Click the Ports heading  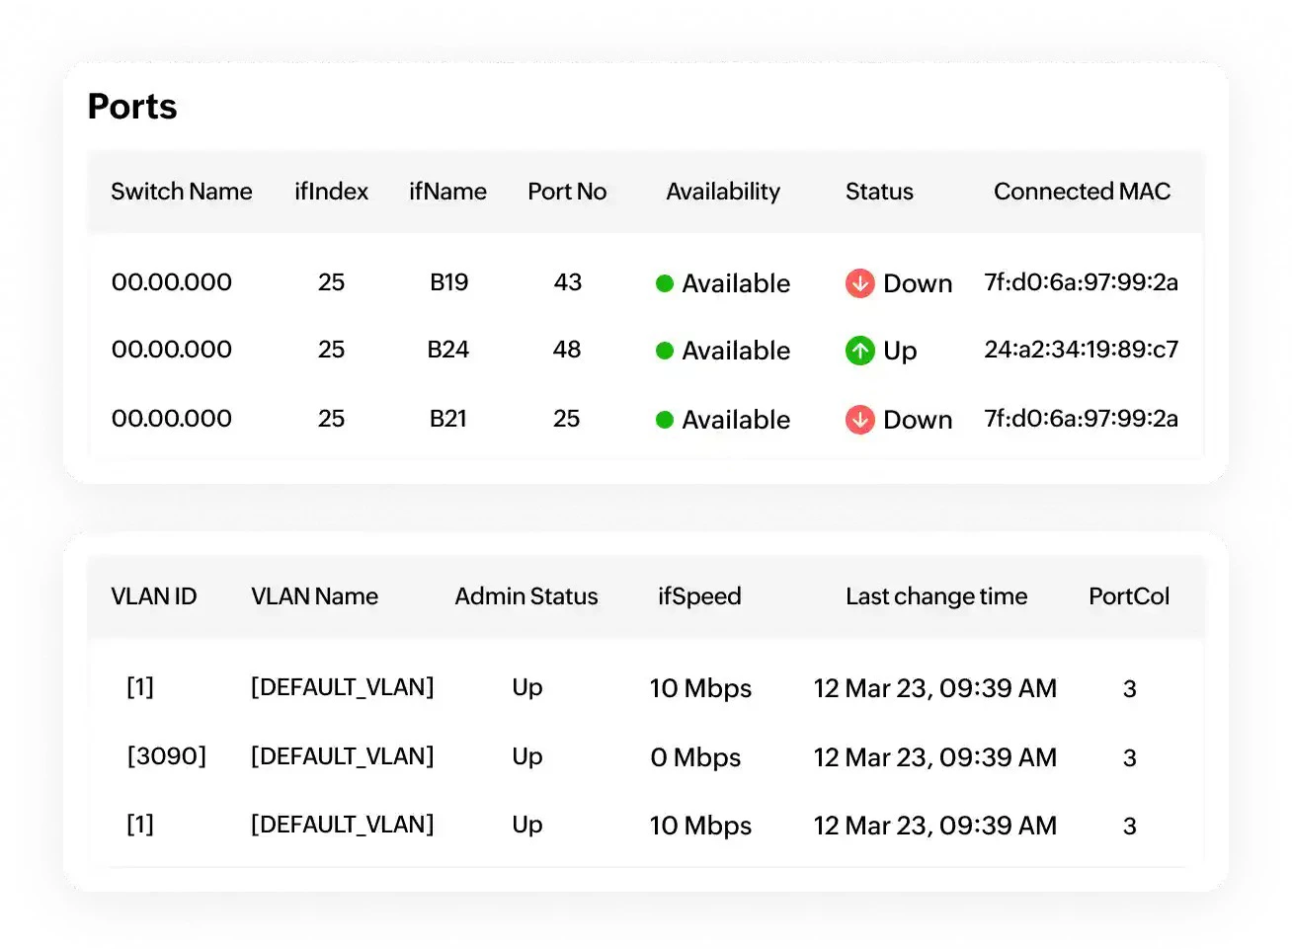[132, 106]
